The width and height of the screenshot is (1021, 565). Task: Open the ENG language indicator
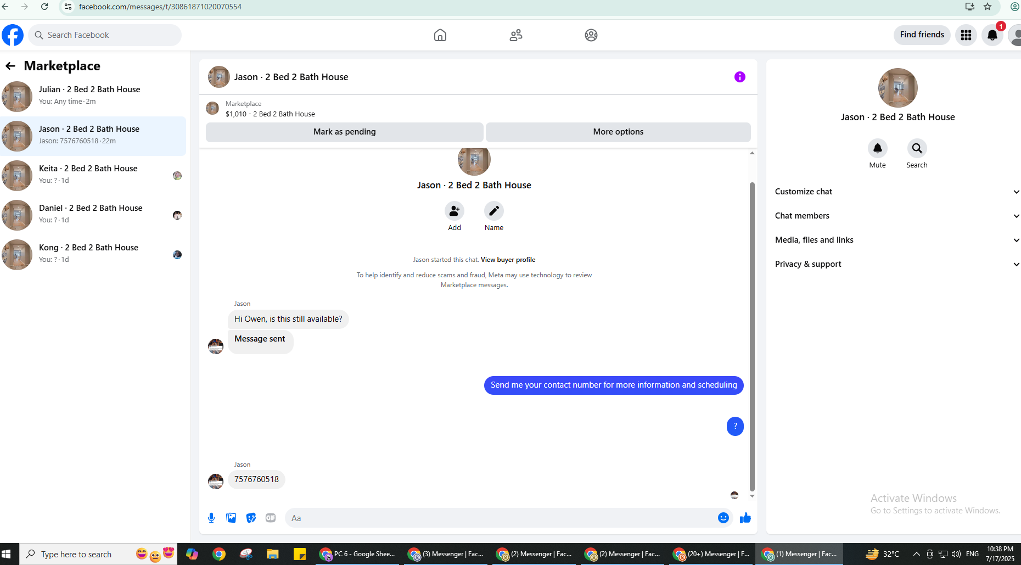tap(972, 554)
